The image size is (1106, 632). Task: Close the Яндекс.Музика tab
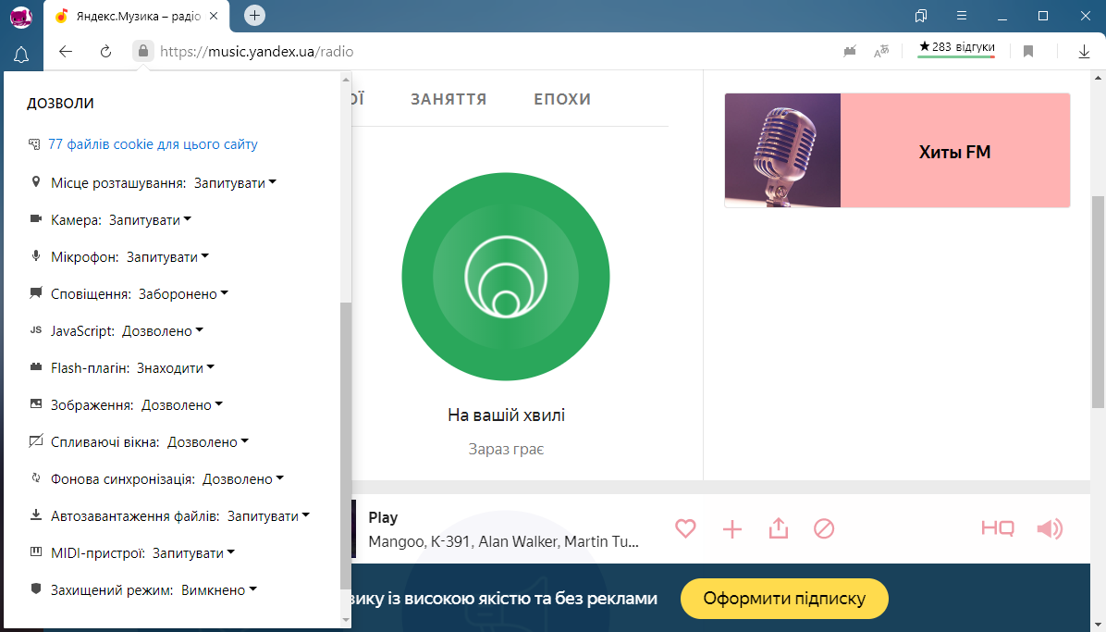click(214, 16)
